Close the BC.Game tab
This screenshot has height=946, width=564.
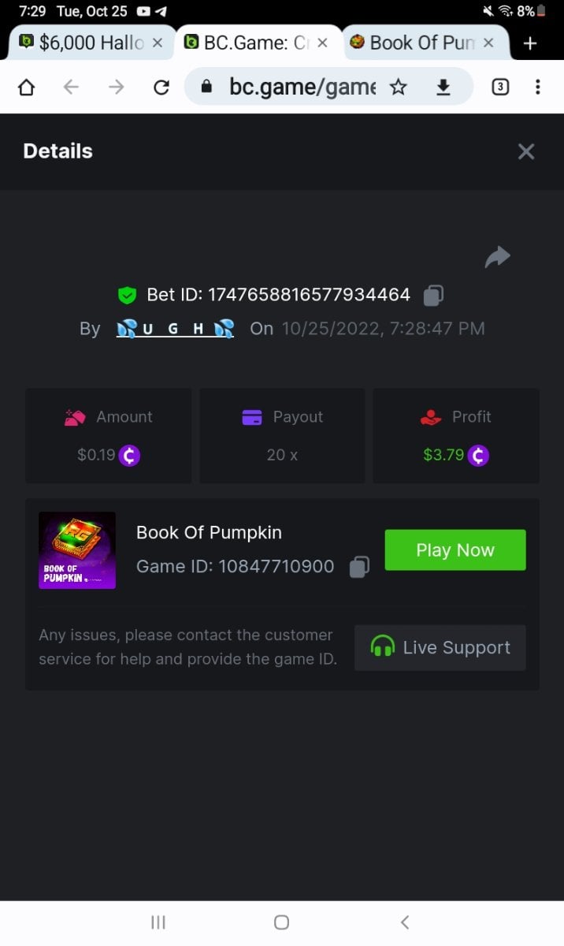(322, 43)
